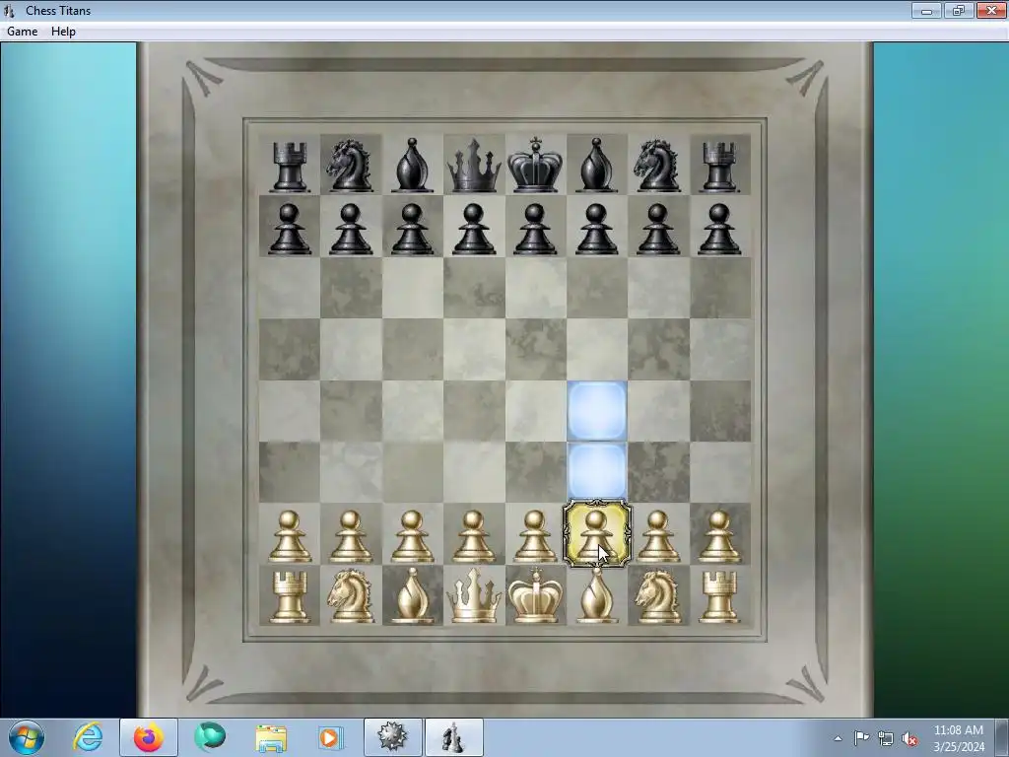Open the Windows Start menu

[x=27, y=737]
